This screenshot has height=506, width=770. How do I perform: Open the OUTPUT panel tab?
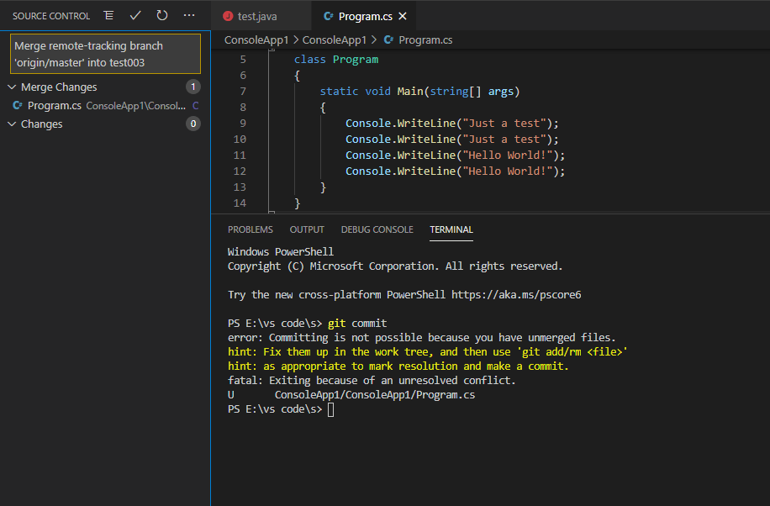[x=307, y=229]
